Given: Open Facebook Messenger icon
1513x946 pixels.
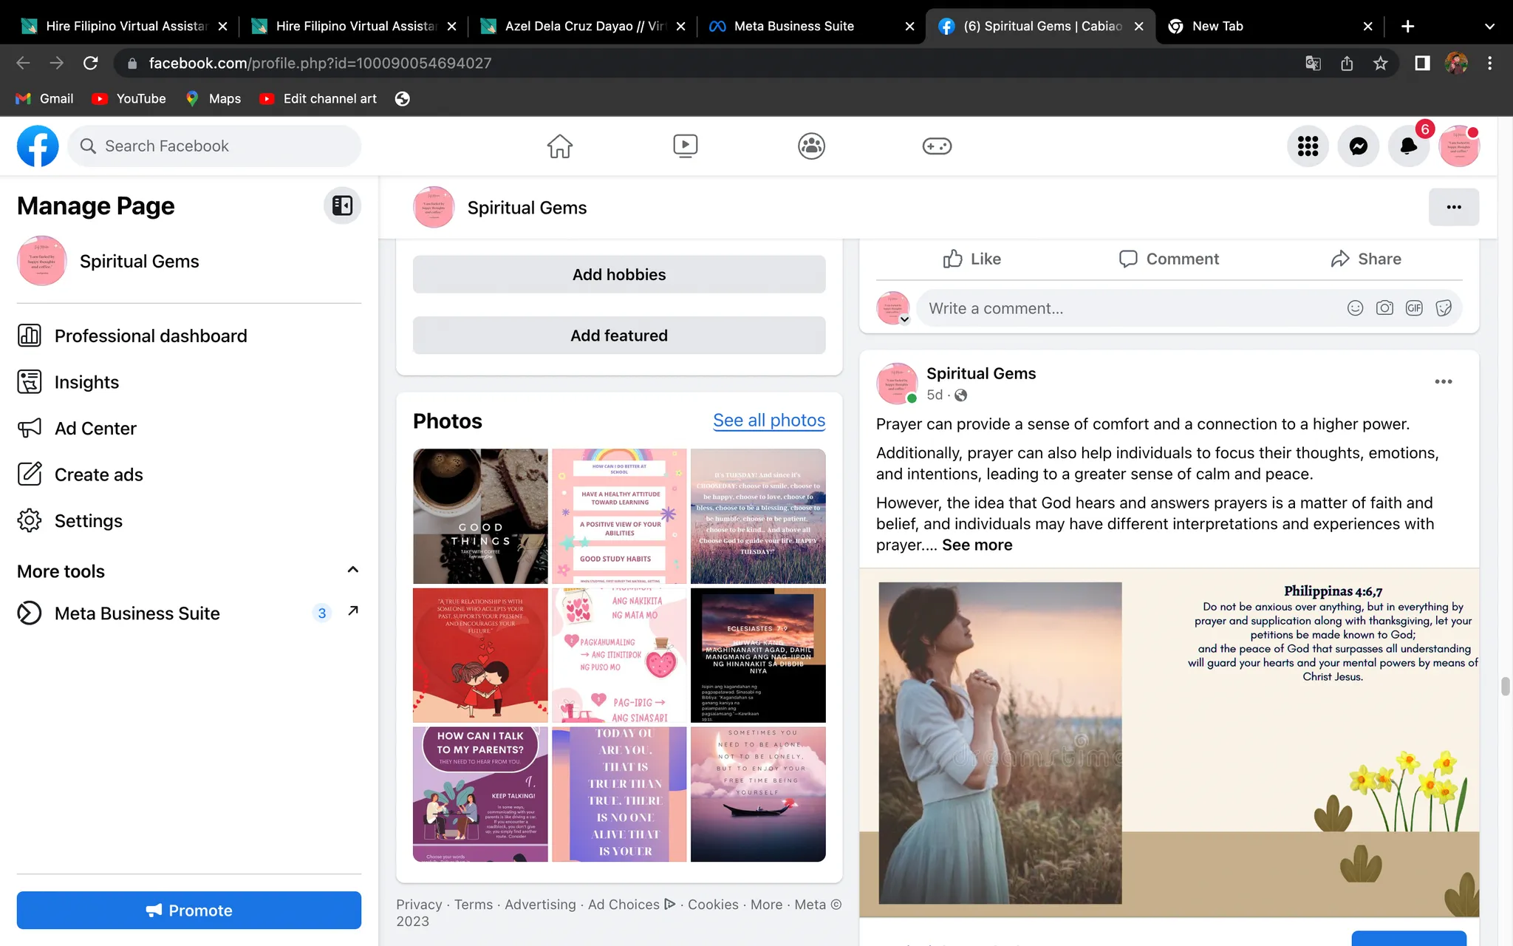Looking at the screenshot, I should (1358, 146).
